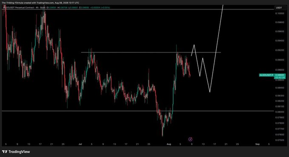Click the 0.07900 price axis label
The height and width of the screenshot is (157, 289).
coord(280,117)
